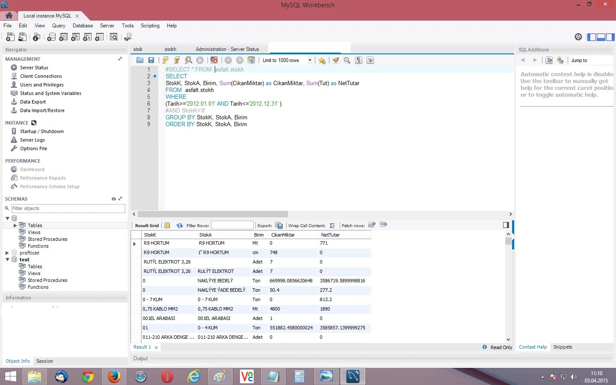616x385 pixels.
Task: Fetch all rows icon
Action: point(383,225)
